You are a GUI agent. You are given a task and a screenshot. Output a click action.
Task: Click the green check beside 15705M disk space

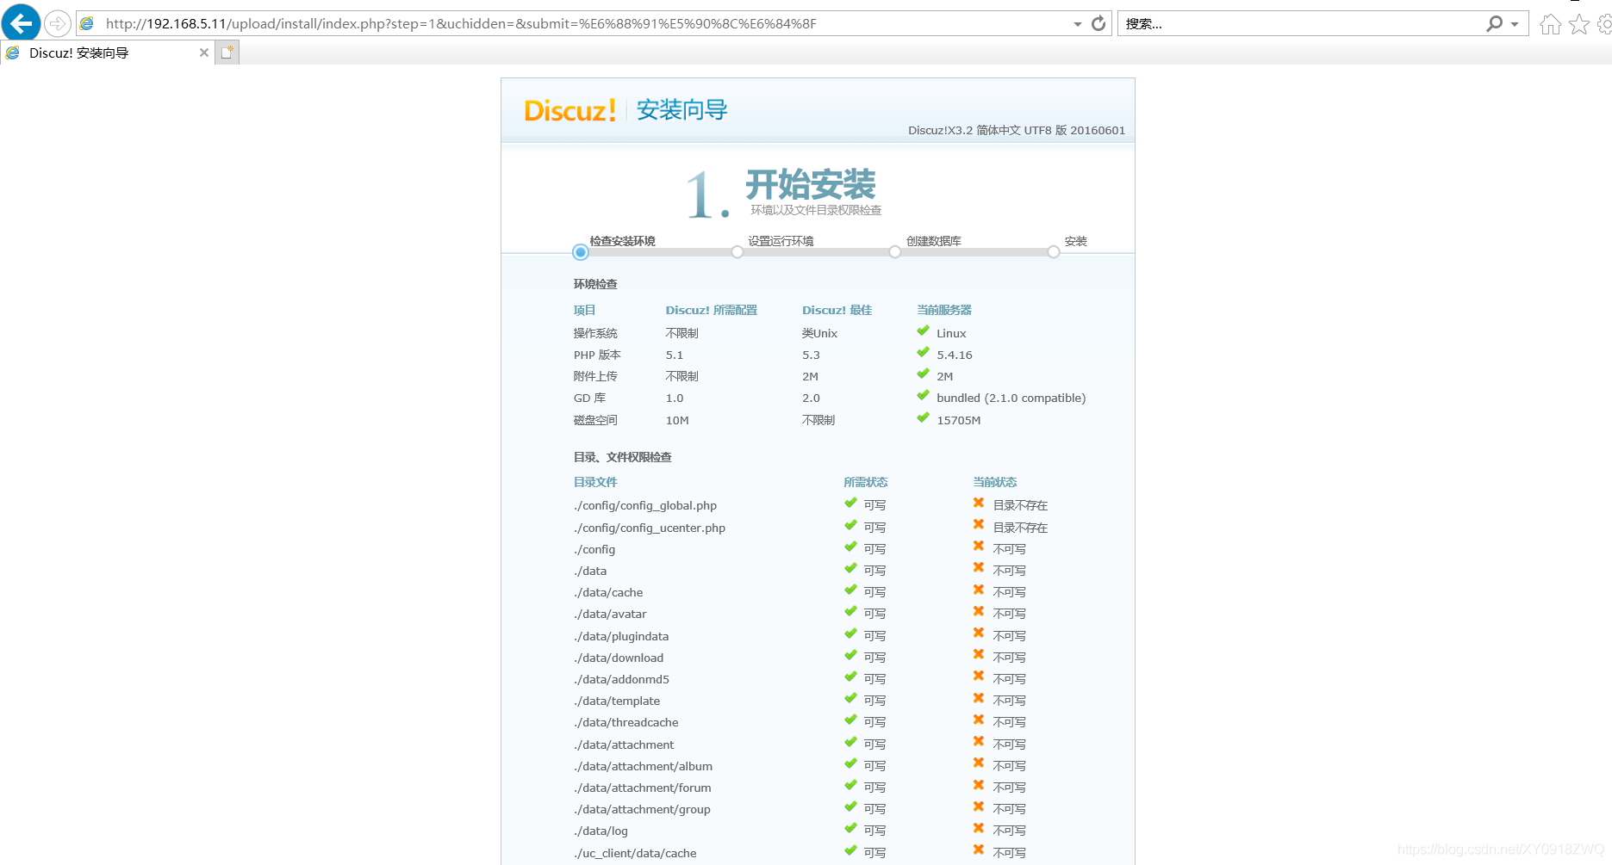[x=923, y=418]
